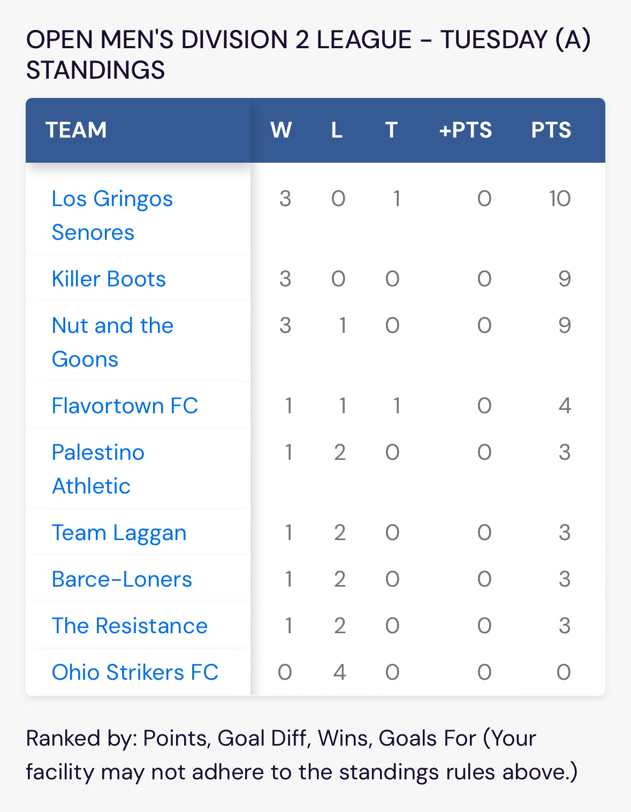631x812 pixels.
Task: Click the Ranked by standings rules note
Action: click(x=302, y=755)
